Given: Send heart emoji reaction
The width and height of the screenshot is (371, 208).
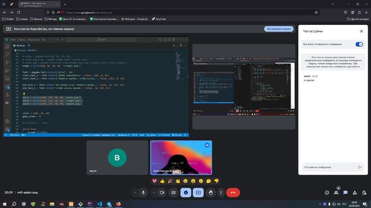Looking at the screenshot, I should click(155, 181).
